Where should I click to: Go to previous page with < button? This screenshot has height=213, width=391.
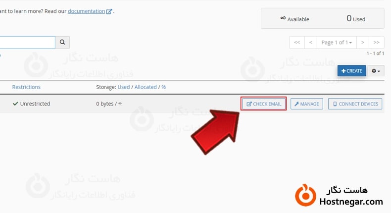pos(311,43)
